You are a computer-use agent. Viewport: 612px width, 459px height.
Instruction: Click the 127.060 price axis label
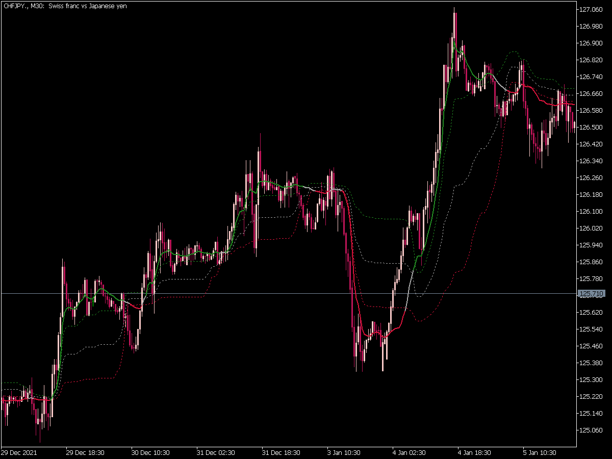[x=591, y=10]
